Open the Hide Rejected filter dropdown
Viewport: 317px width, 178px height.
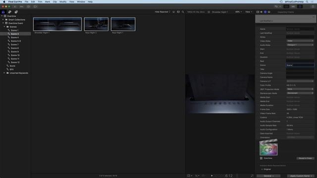click(162, 12)
